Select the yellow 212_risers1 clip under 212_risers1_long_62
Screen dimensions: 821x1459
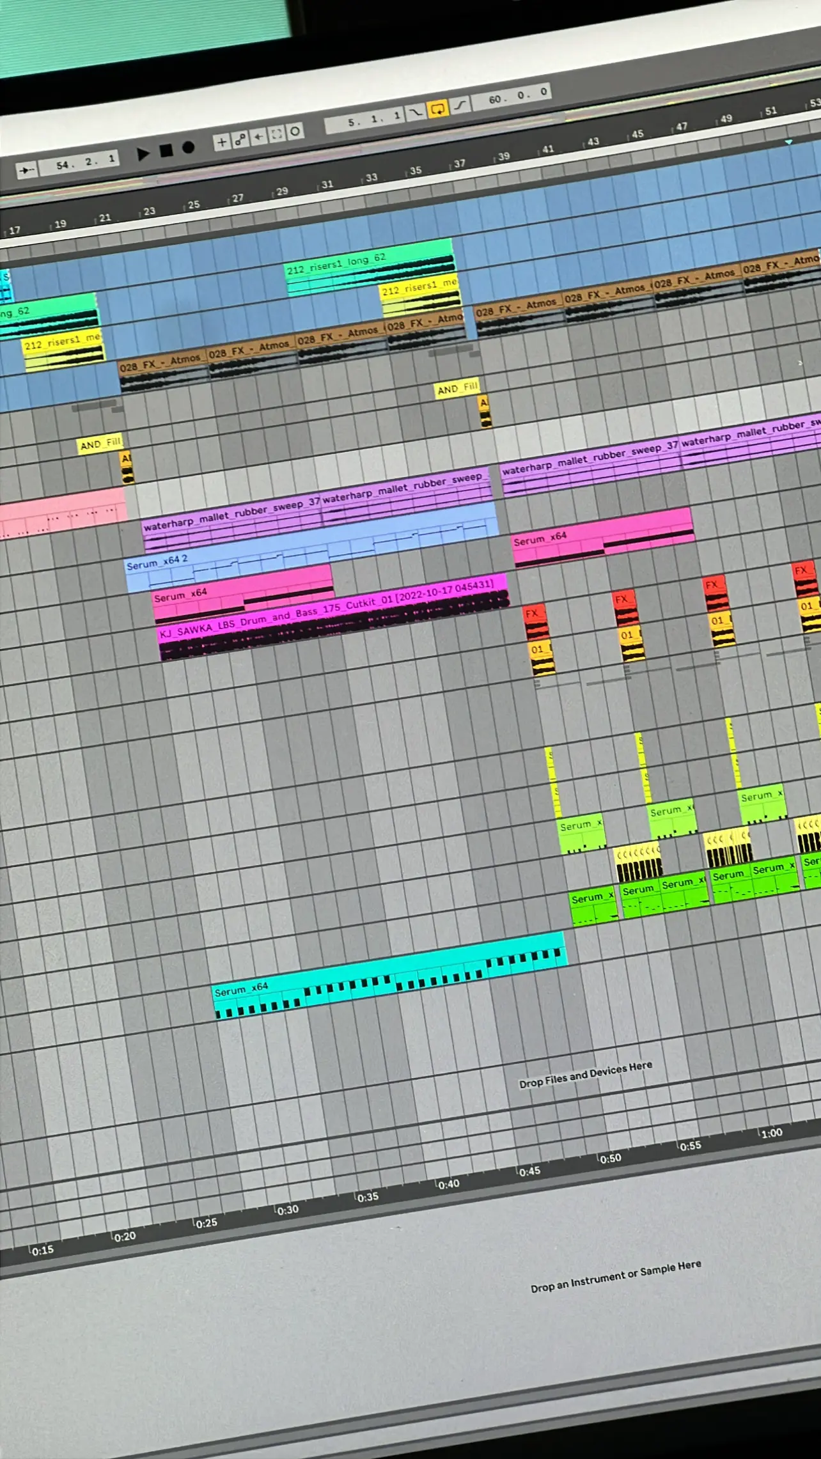(421, 297)
